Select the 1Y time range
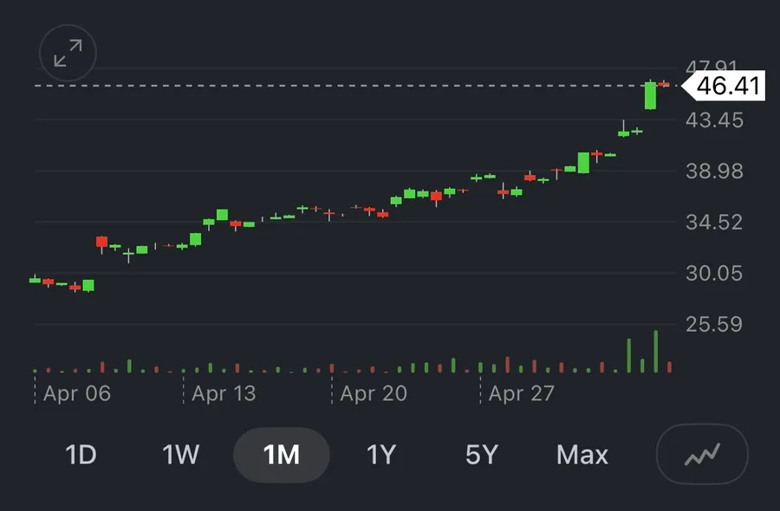The height and width of the screenshot is (511, 780). click(381, 455)
